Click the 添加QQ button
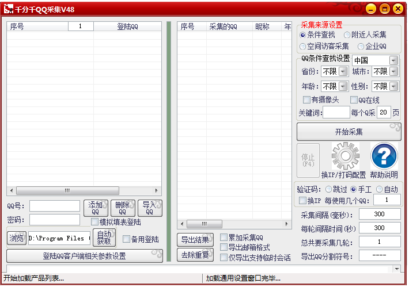The width and height of the screenshot is (409, 287). point(96,208)
